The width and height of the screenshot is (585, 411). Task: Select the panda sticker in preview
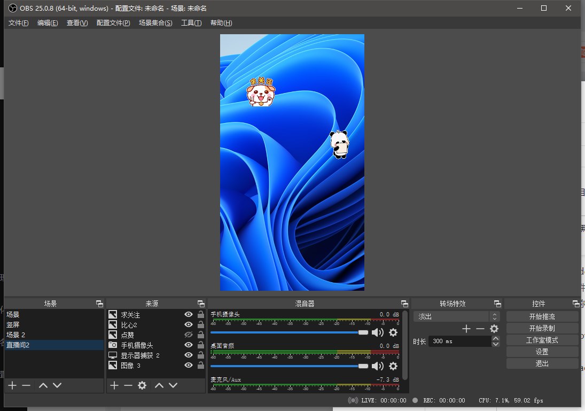[339, 144]
